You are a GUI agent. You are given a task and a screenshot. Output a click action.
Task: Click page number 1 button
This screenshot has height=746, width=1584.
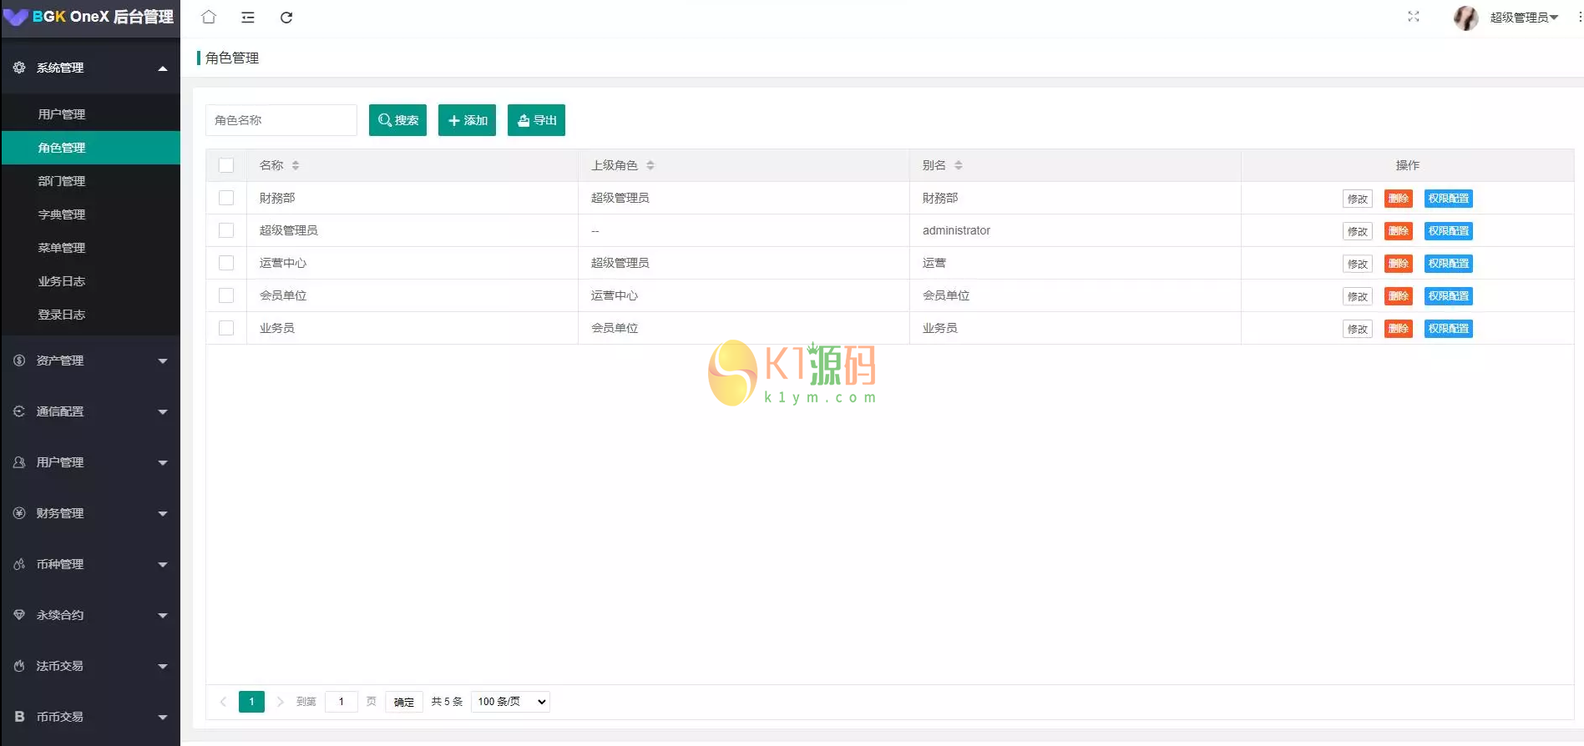(251, 702)
